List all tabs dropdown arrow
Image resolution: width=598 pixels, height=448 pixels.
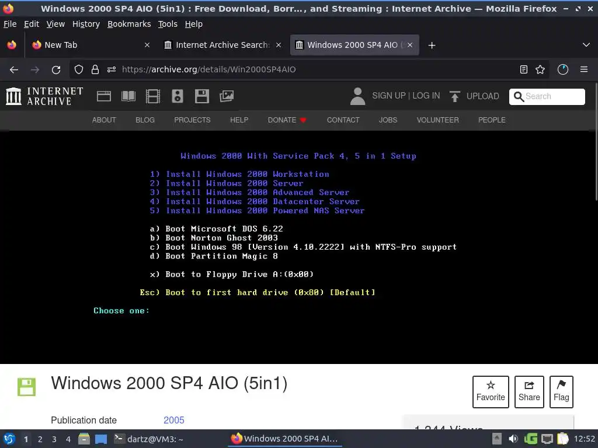[x=586, y=45]
